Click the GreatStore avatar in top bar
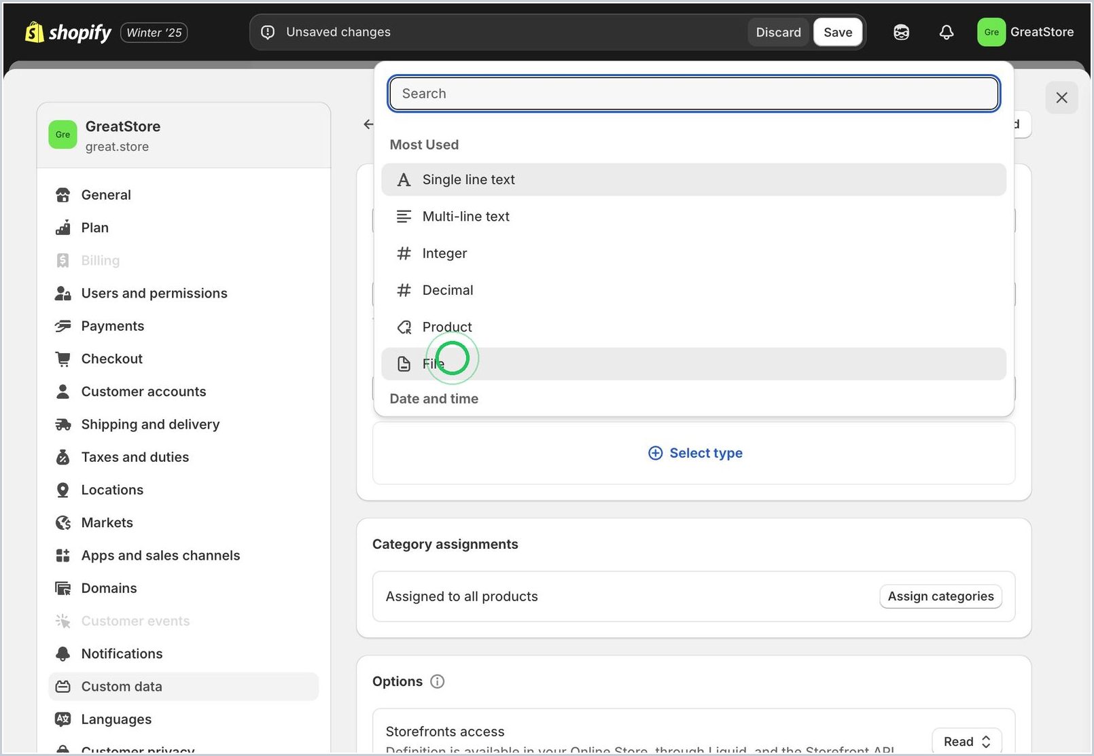The image size is (1094, 756). point(991,32)
